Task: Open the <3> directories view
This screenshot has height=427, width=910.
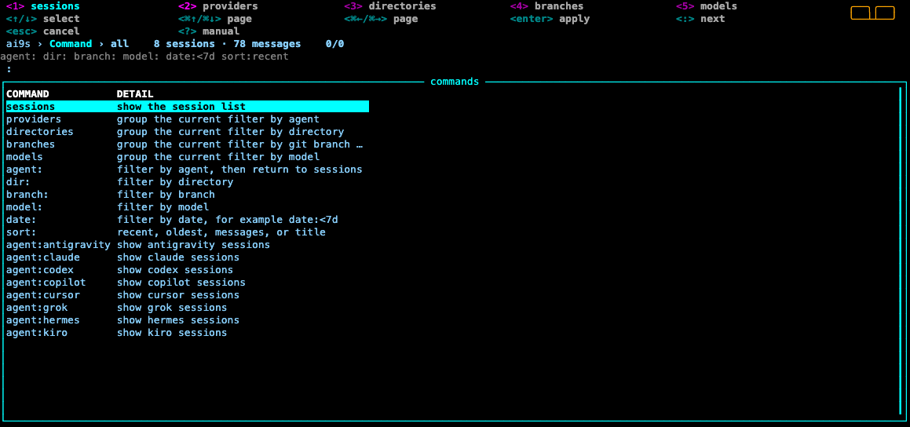Action: coord(390,6)
